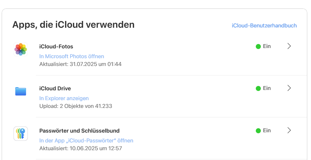Click "In Explorer anzeigen" link
Image resolution: width=311 pixels, height=160 pixels.
click(64, 98)
